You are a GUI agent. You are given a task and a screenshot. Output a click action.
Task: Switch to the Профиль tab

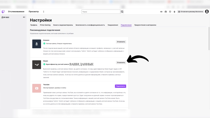point(34,25)
